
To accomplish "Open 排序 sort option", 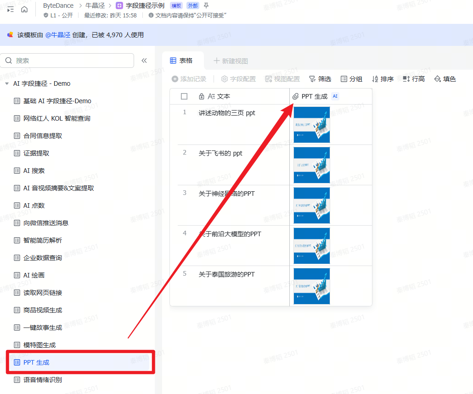I will 383,79.
